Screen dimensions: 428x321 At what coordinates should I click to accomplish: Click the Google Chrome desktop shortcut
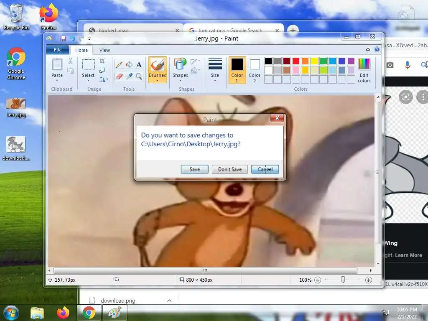point(16,64)
